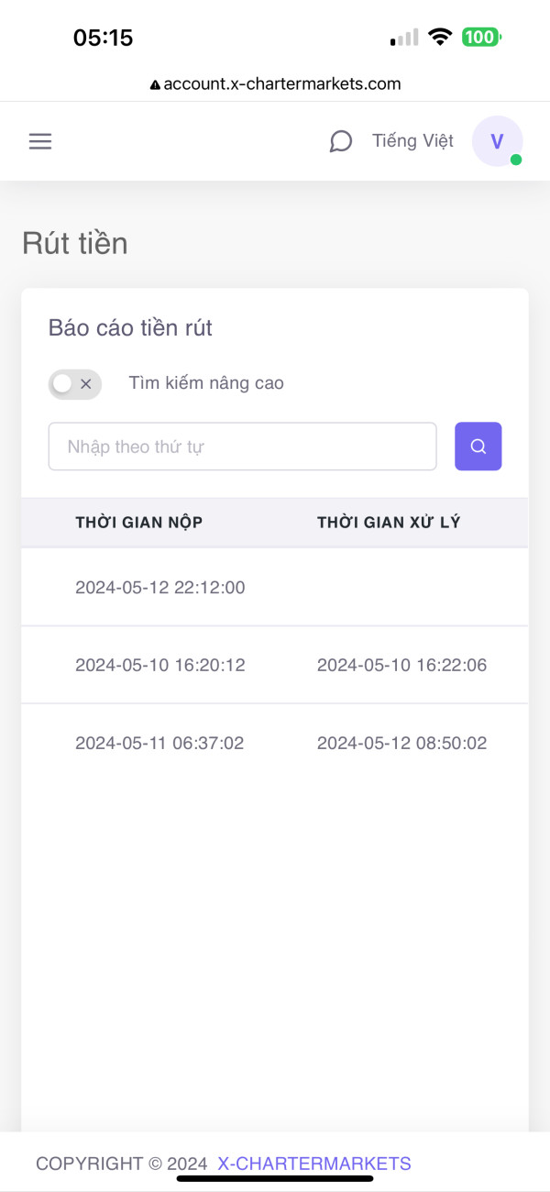Tap the cellular signal bars icon
The image size is (550, 1192).
pos(404,38)
